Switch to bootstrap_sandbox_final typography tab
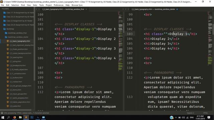The width and height of the screenshot is (214, 120). pos(63,9)
